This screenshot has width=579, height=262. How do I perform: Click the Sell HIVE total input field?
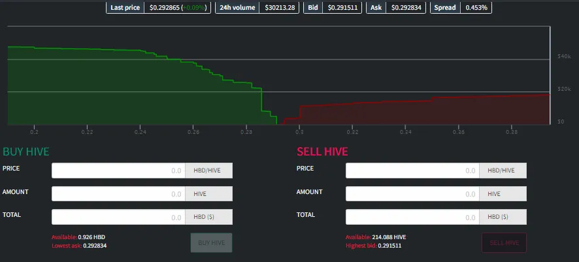412,217
